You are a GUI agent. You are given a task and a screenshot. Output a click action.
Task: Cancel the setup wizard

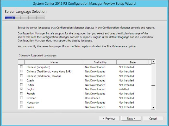coord(153,118)
